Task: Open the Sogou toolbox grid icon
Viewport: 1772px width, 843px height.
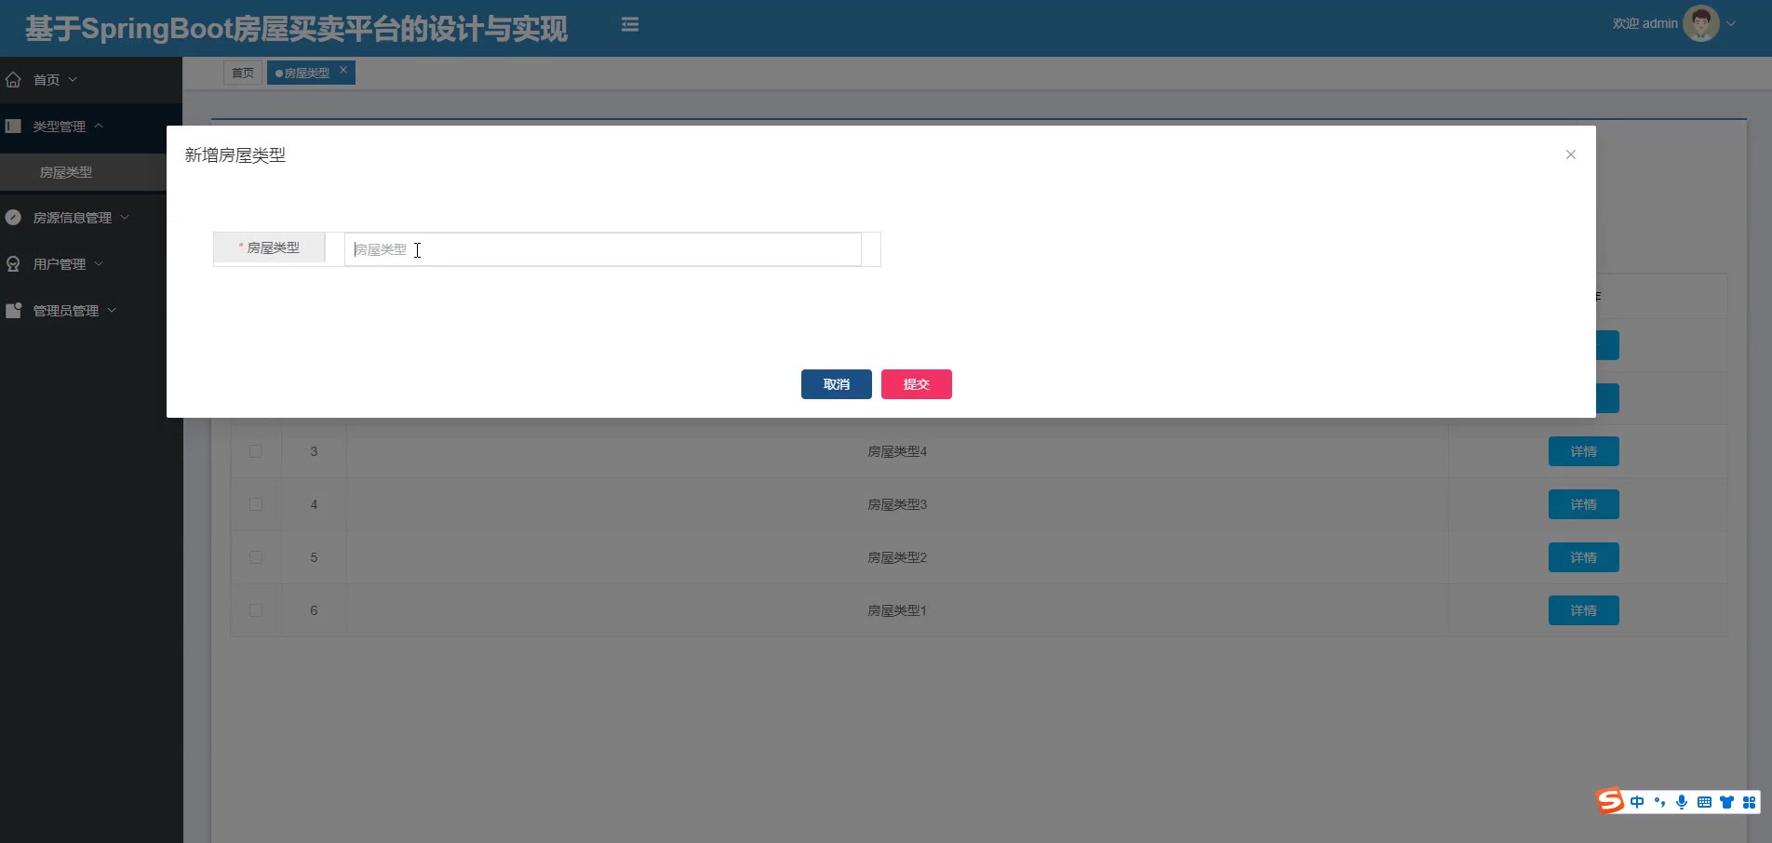Action: pos(1749,802)
